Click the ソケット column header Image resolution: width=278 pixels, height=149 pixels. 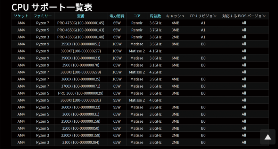click(x=21, y=16)
